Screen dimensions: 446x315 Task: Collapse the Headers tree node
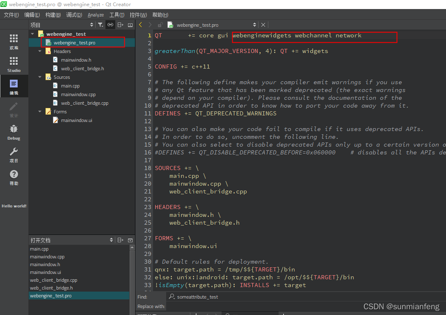[x=39, y=51]
